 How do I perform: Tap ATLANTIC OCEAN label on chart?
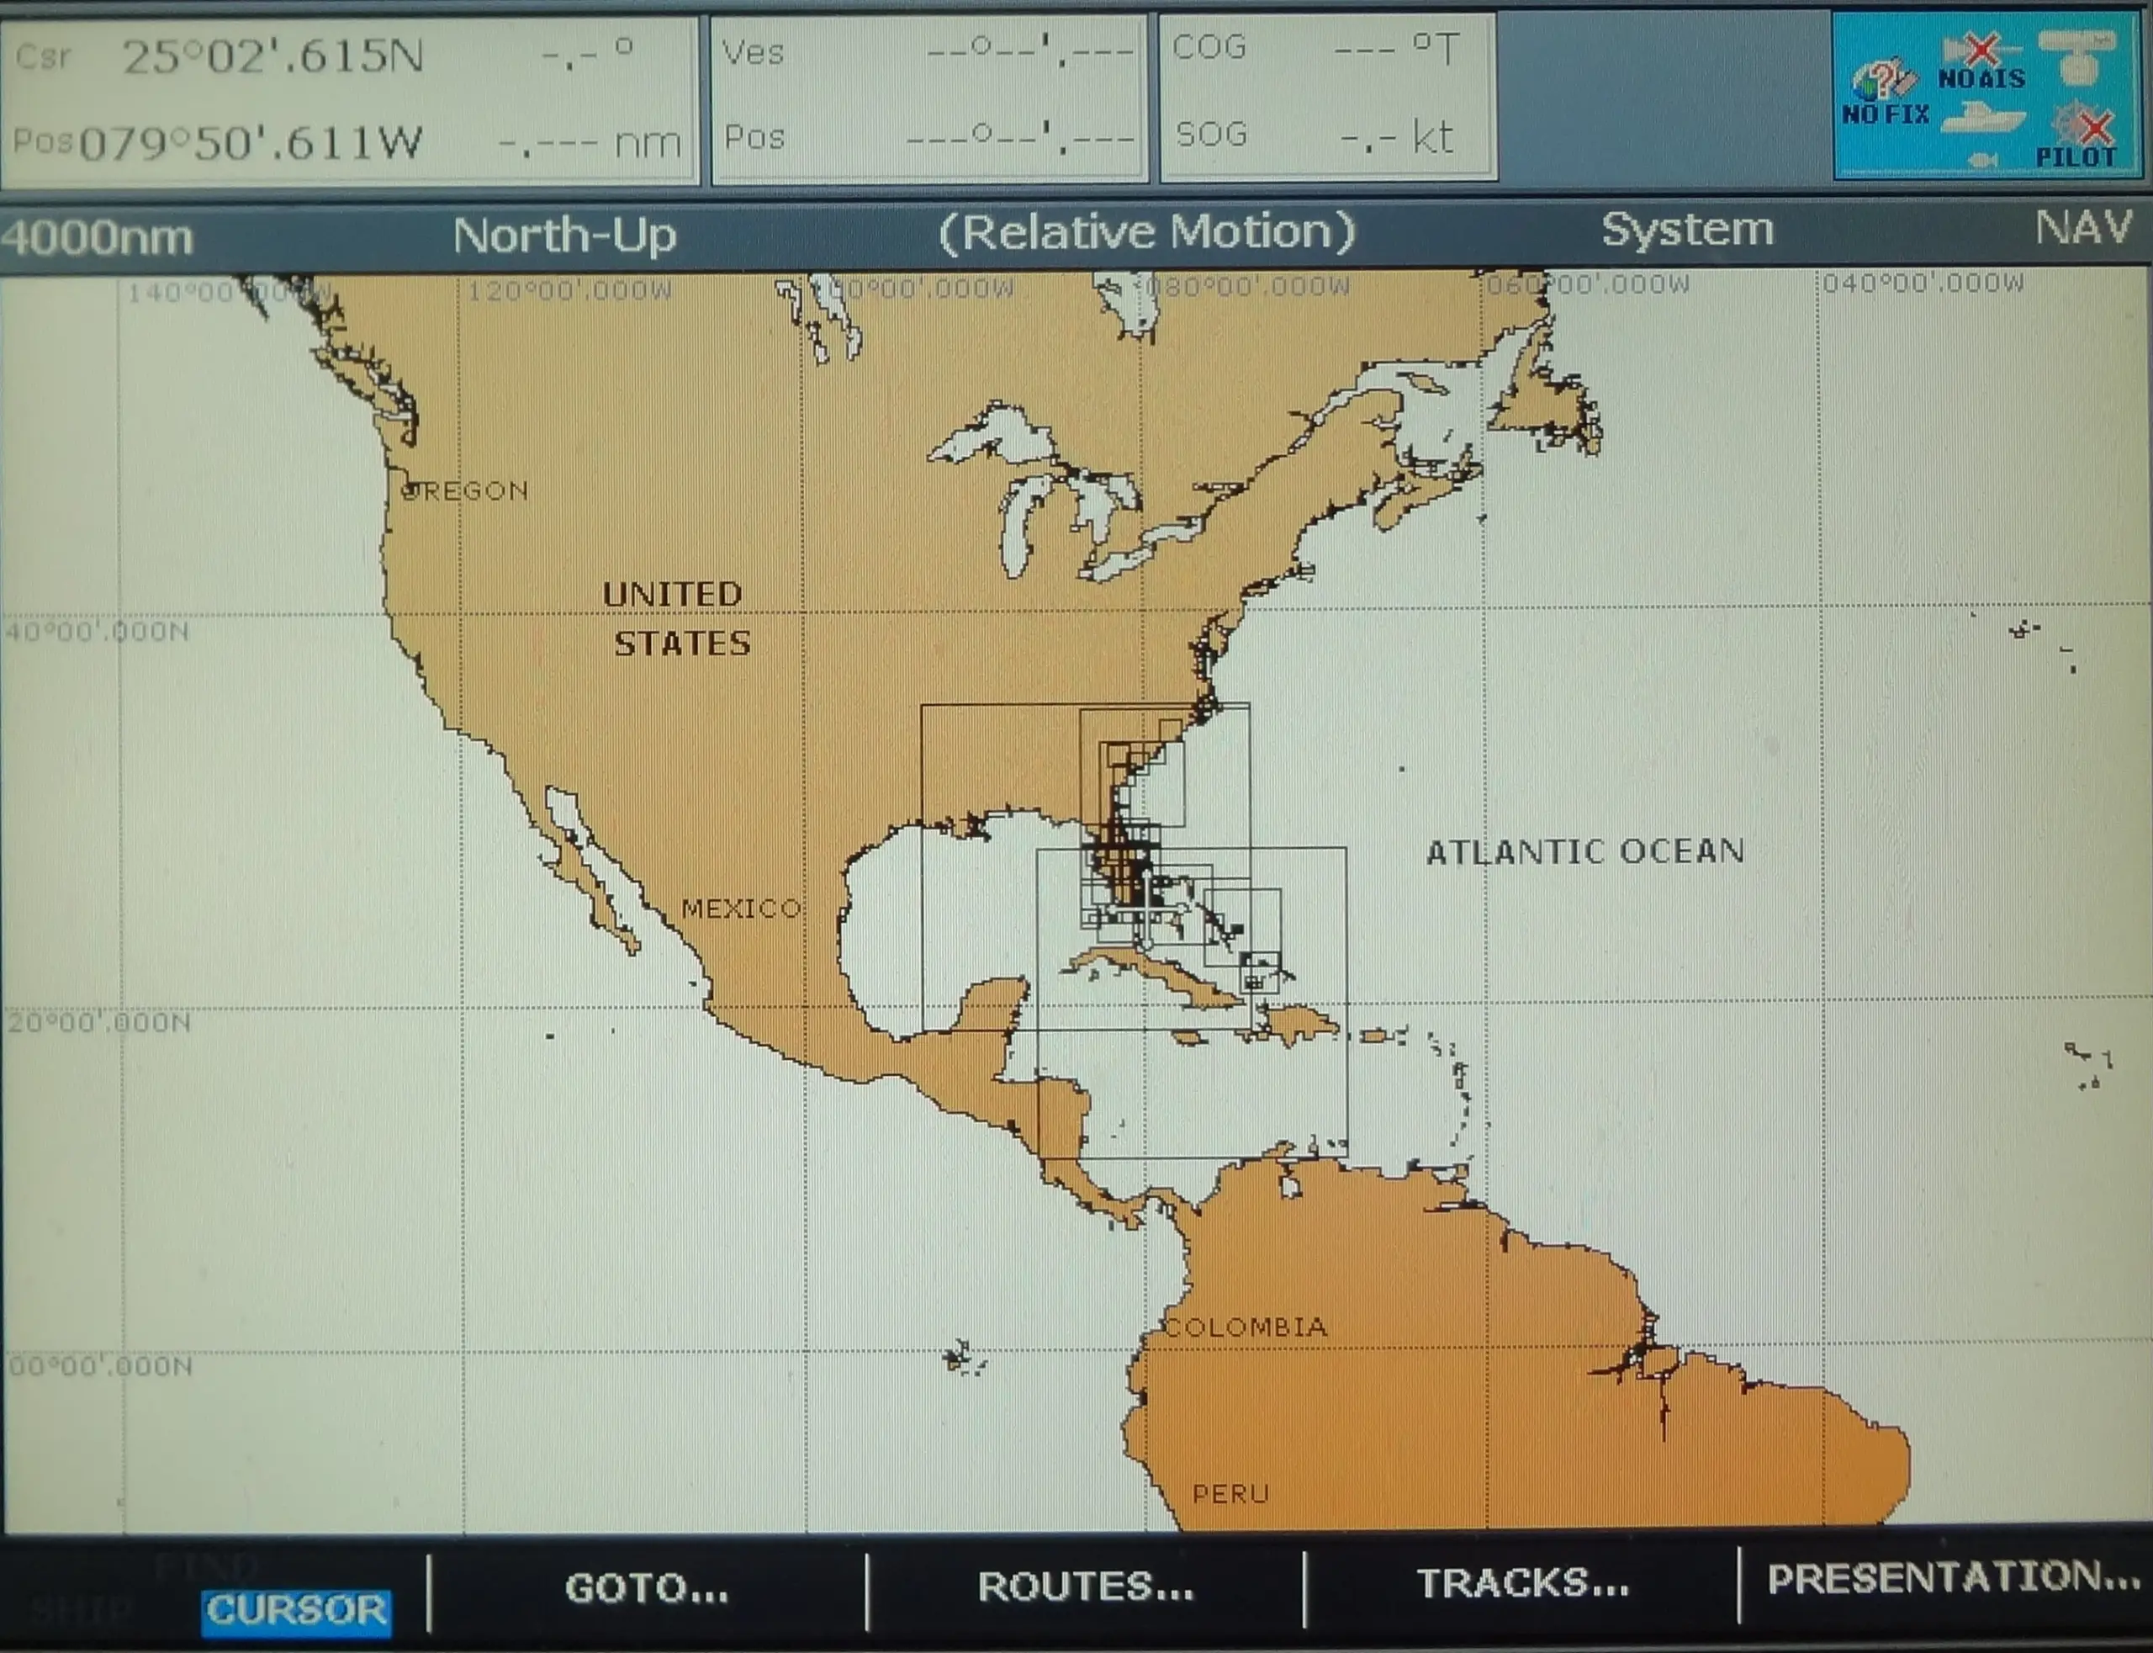point(1584,851)
